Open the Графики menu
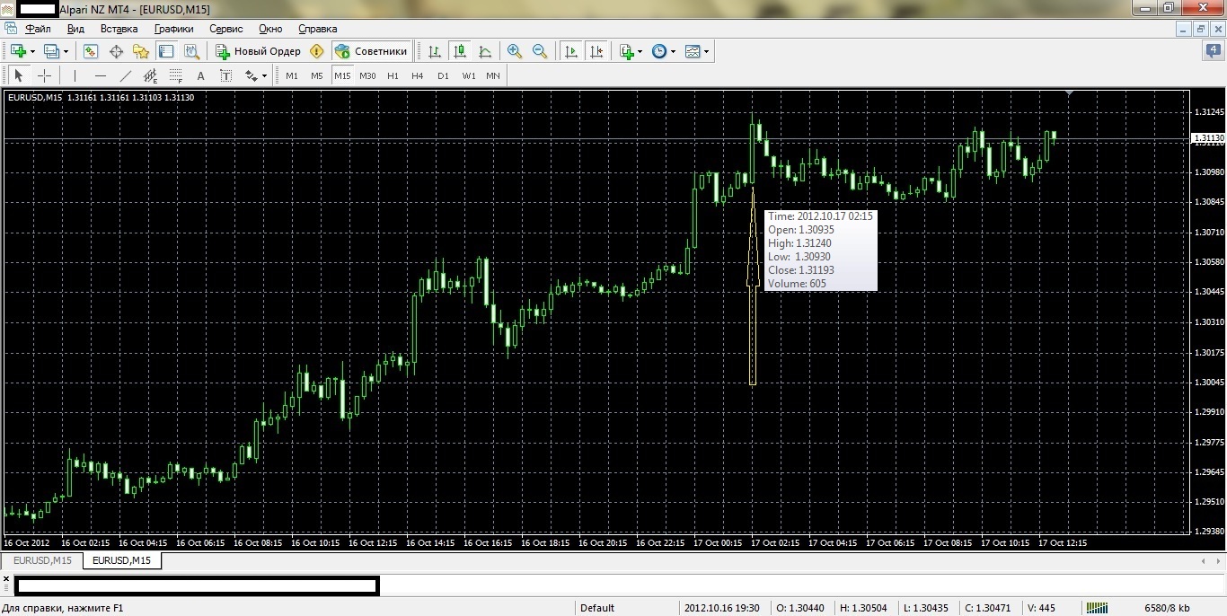The image size is (1227, 616). [173, 29]
